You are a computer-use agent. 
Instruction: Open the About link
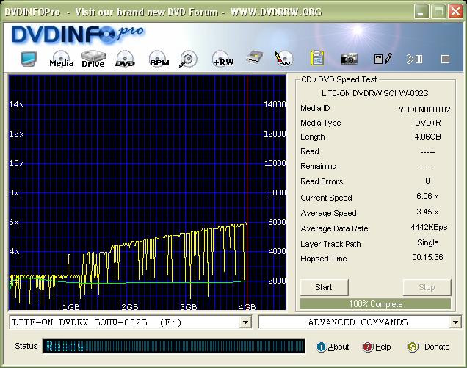(339, 347)
